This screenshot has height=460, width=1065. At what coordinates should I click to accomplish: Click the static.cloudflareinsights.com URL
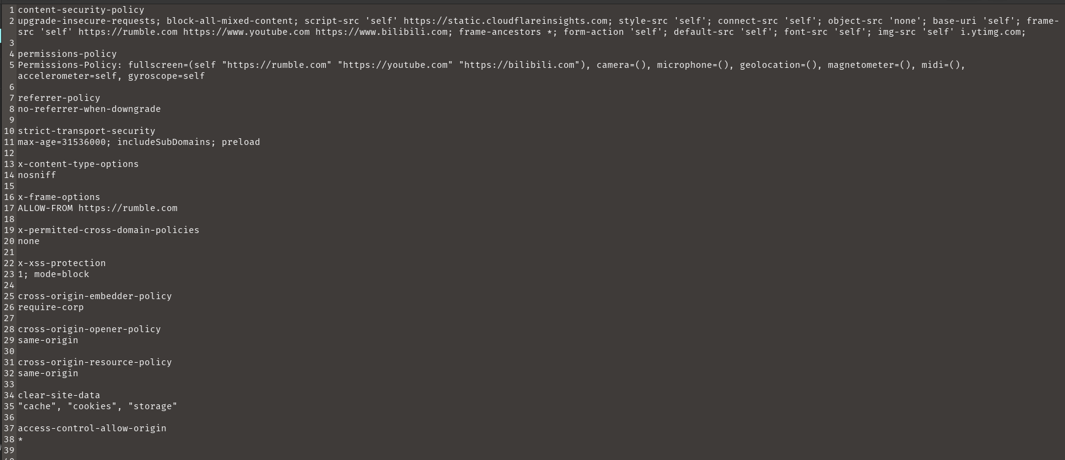click(x=505, y=21)
